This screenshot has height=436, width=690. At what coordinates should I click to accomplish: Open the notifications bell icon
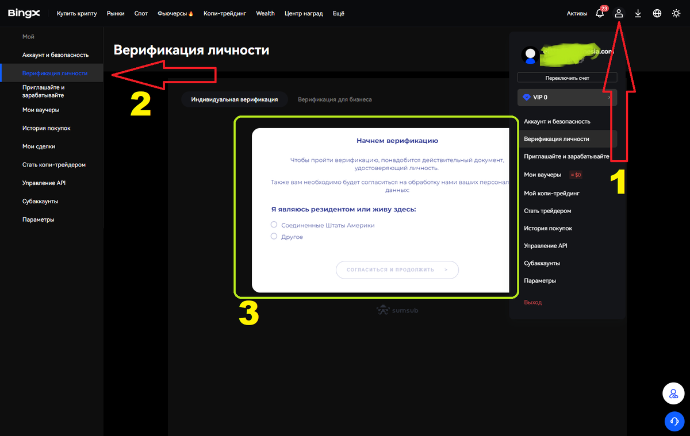click(600, 13)
